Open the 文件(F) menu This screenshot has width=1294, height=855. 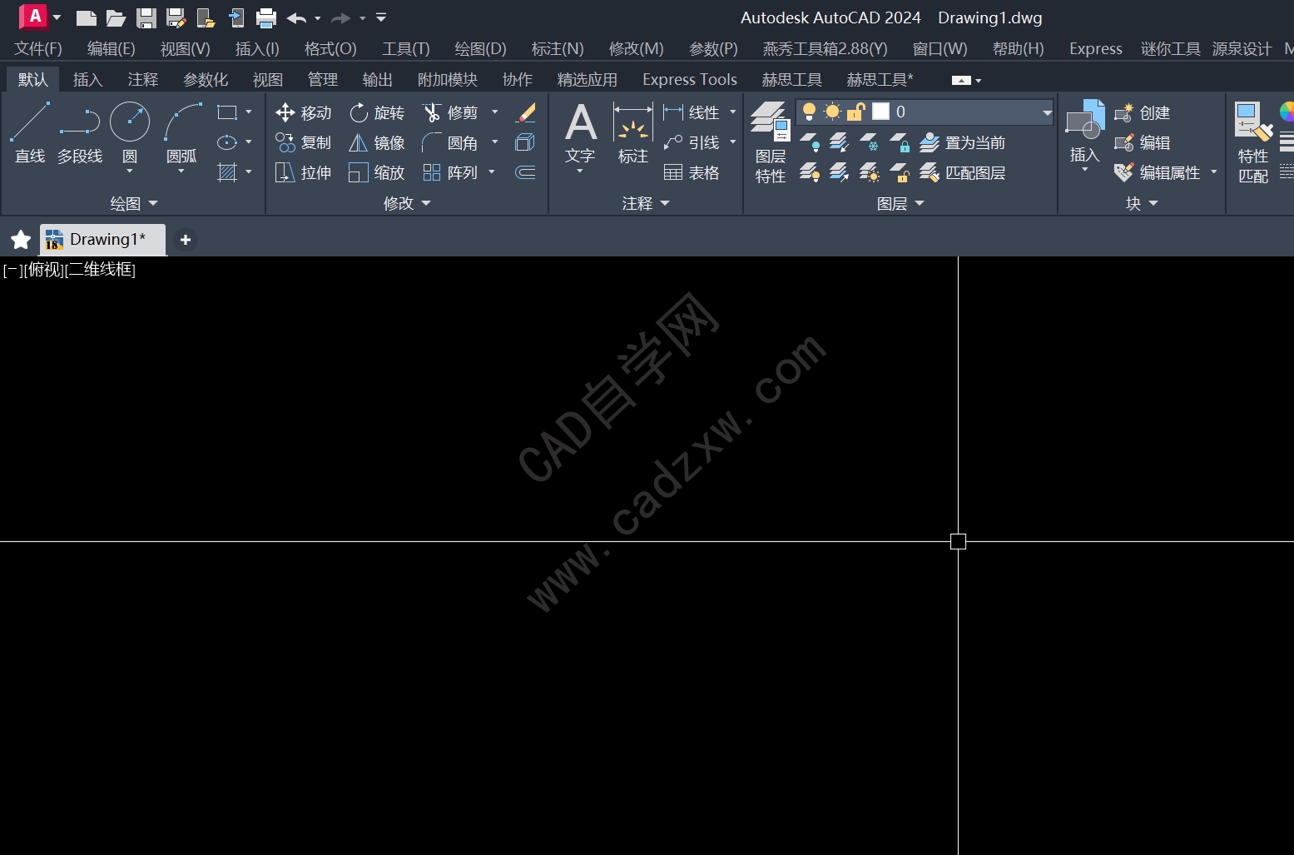pyautogui.click(x=38, y=48)
